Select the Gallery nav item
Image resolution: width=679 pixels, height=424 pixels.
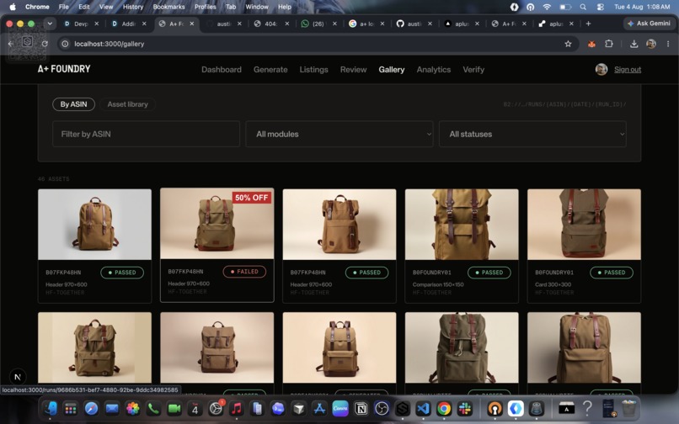tap(392, 70)
